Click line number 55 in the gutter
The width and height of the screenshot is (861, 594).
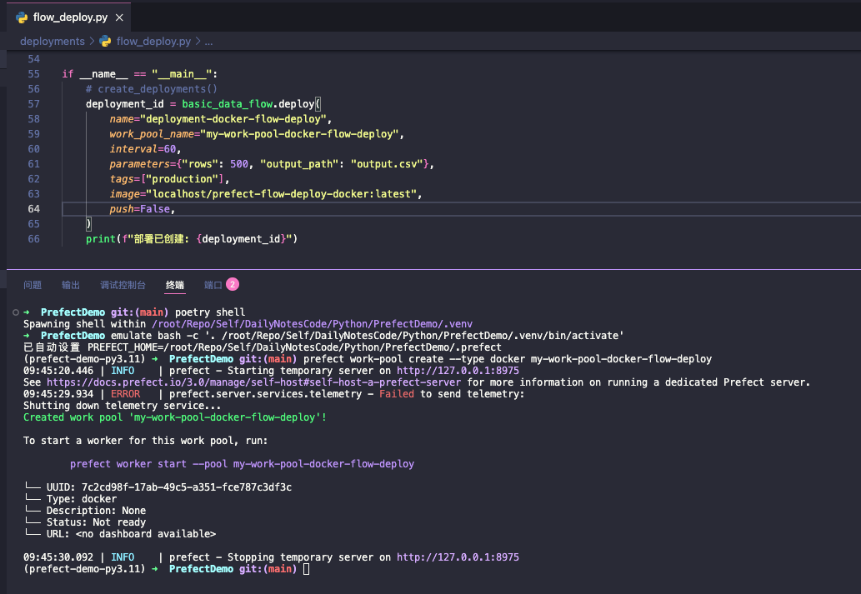coord(33,74)
